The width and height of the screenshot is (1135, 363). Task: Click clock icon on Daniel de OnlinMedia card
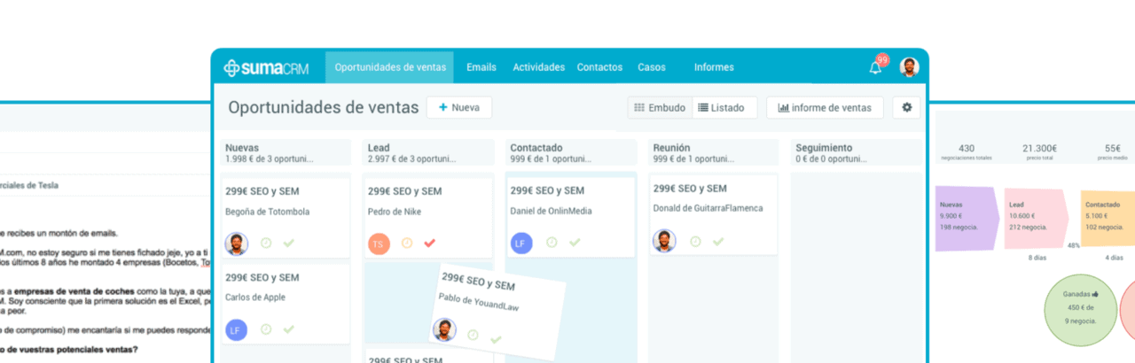point(552,242)
